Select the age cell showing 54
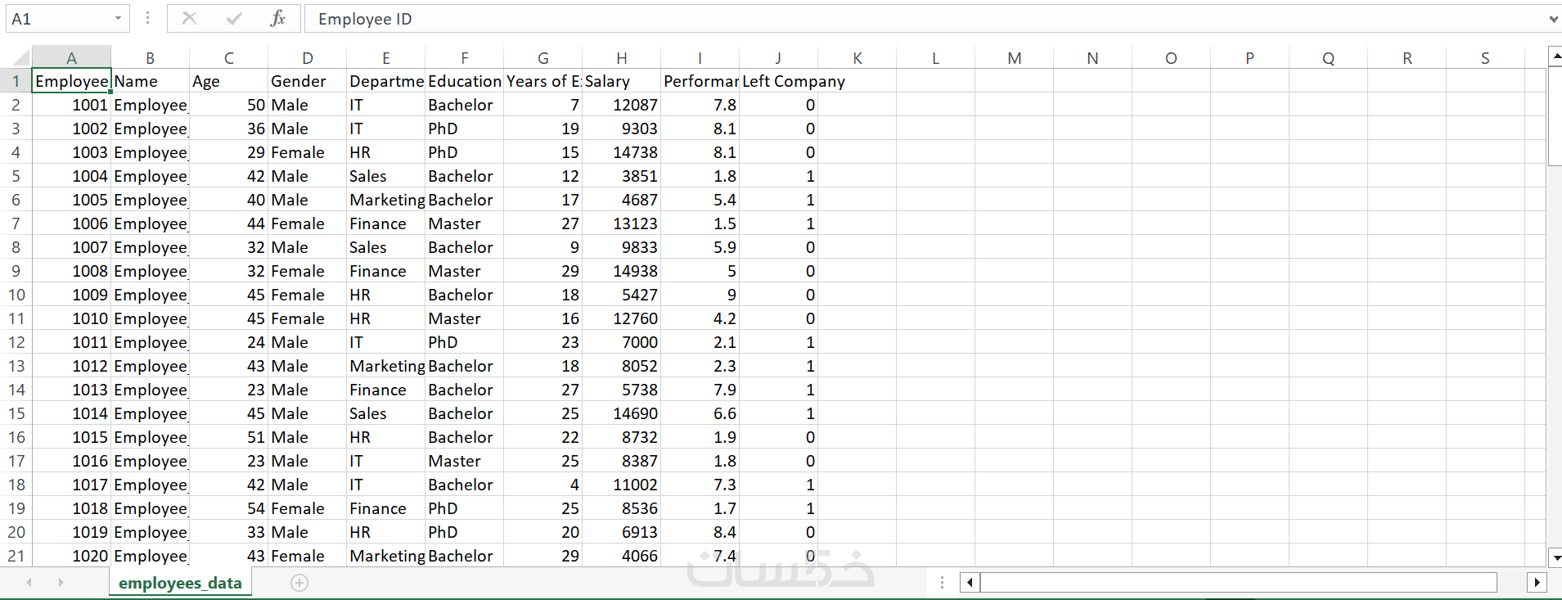Viewport: 1562px width, 600px height. point(229,508)
